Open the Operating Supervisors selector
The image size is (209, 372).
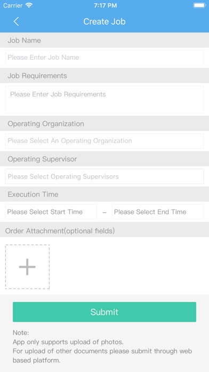tap(104, 176)
